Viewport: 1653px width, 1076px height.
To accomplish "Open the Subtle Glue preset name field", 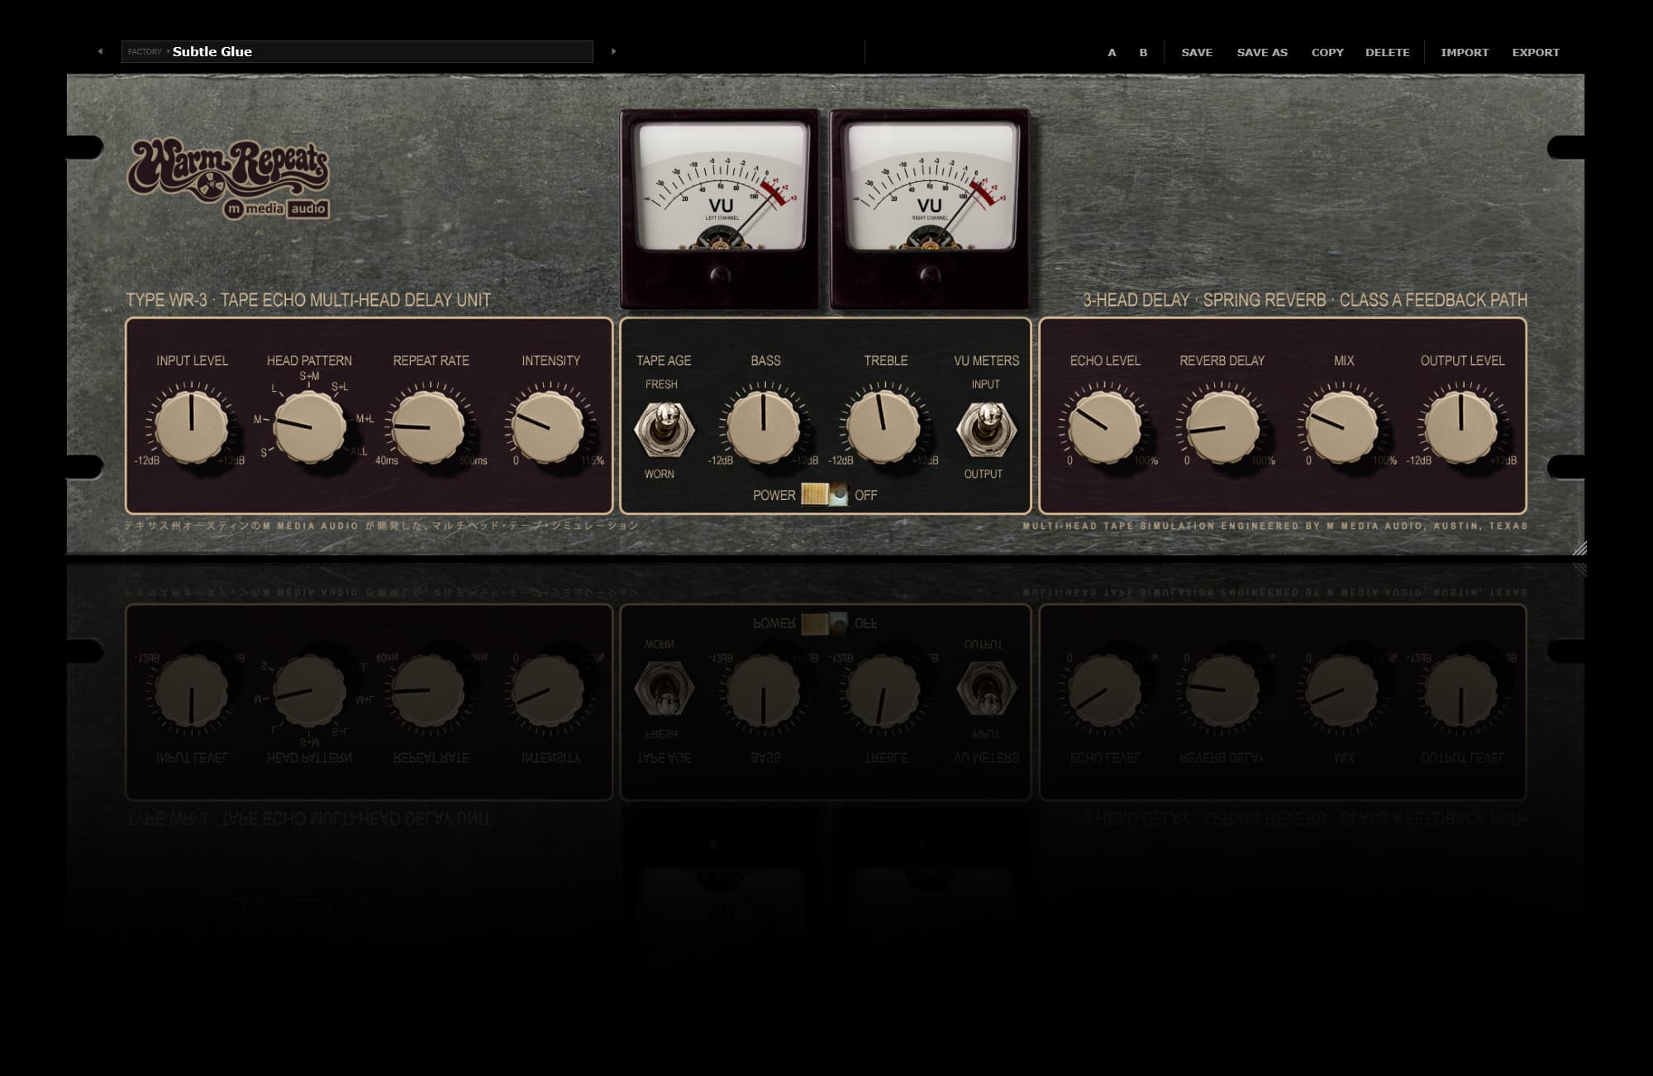I will coord(357,51).
